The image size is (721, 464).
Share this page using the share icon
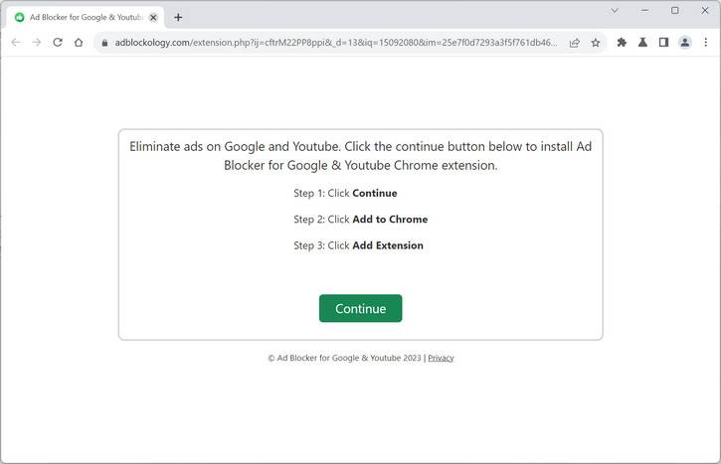575,43
